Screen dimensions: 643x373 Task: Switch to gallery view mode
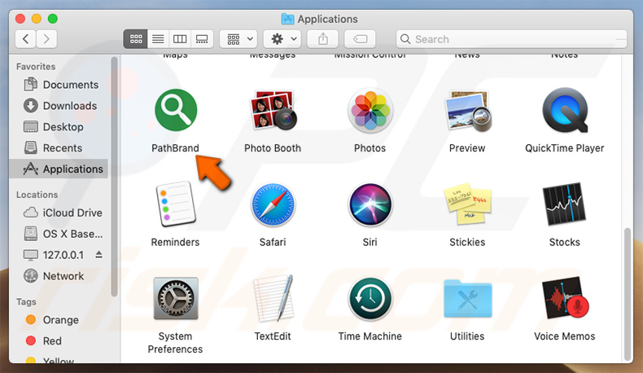coord(202,39)
